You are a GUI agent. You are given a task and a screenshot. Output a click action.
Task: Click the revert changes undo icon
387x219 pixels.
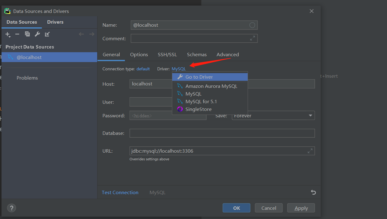point(313,192)
